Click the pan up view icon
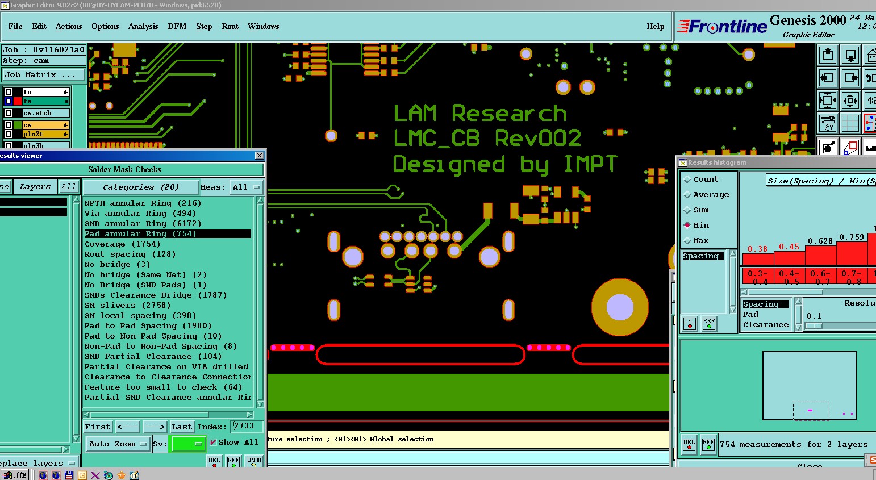Viewport: 876px width, 480px height. click(x=828, y=55)
